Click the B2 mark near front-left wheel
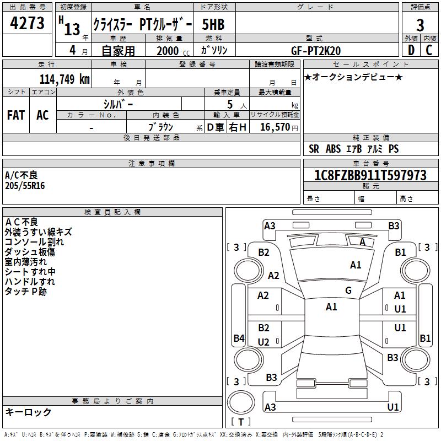Screen dimensions: 441x441 pos(264,252)
